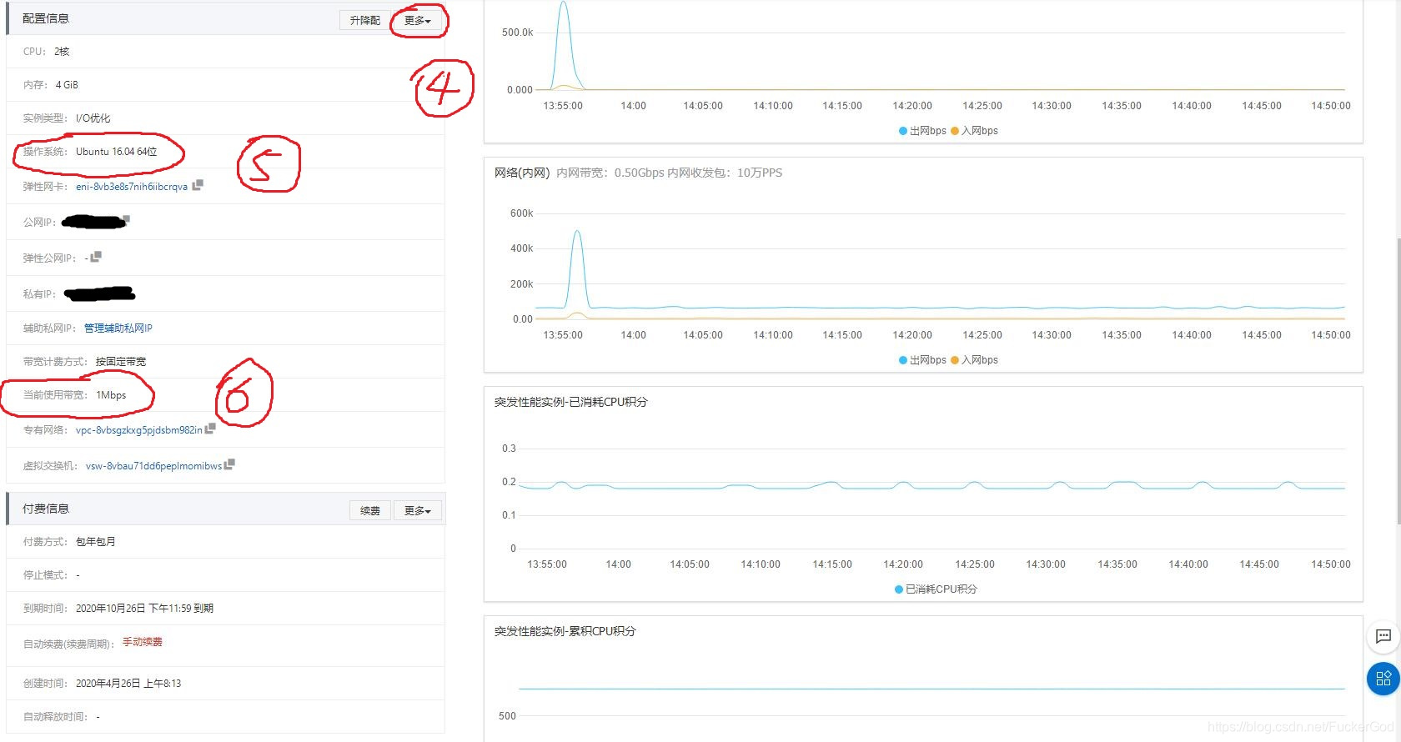This screenshot has height=742, width=1401.
Task: Click the 升降配 button
Action: tap(365, 20)
